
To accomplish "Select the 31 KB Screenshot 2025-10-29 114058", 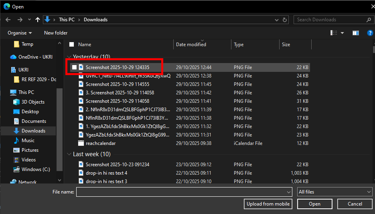I will coord(118,101).
